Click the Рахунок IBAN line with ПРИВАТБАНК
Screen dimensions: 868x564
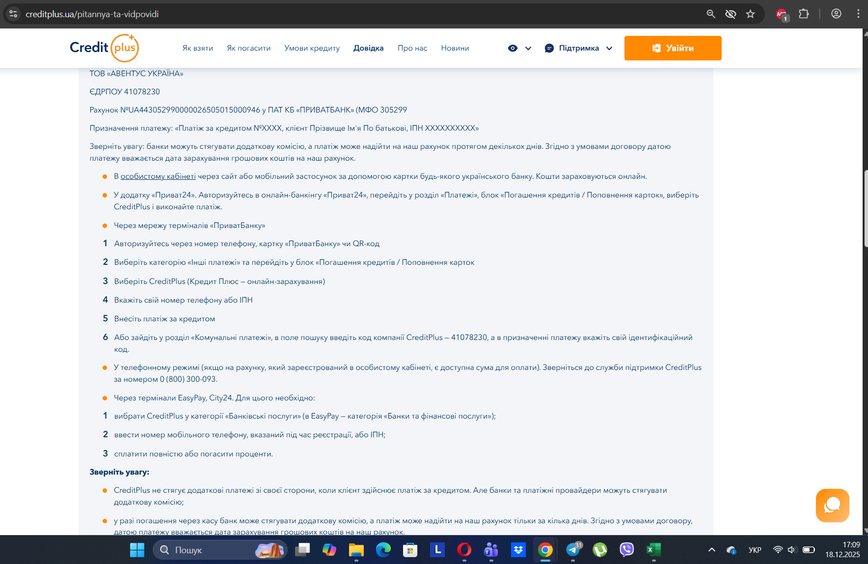(x=248, y=110)
